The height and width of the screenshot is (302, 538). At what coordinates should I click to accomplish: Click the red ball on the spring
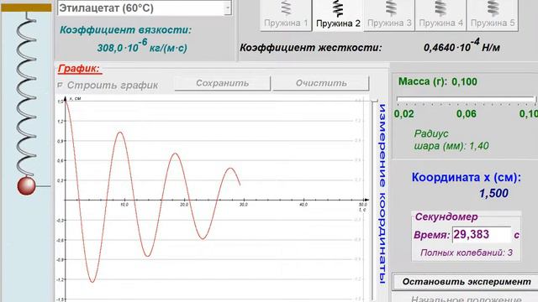(26, 185)
